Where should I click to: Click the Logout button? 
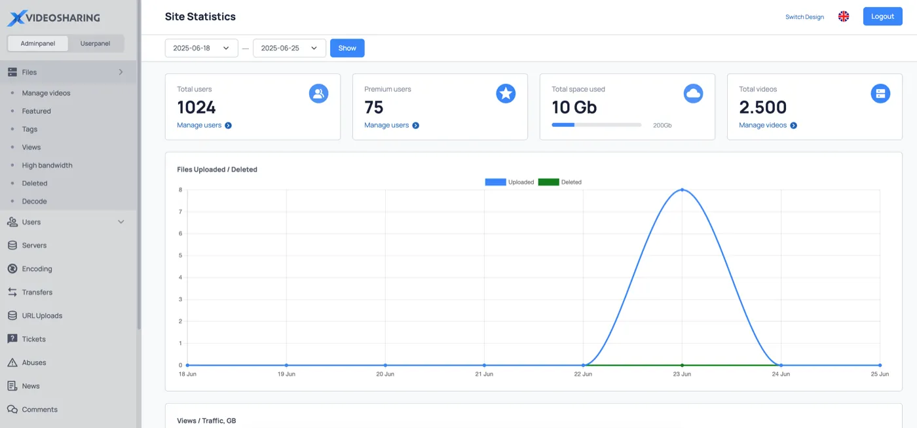(882, 16)
